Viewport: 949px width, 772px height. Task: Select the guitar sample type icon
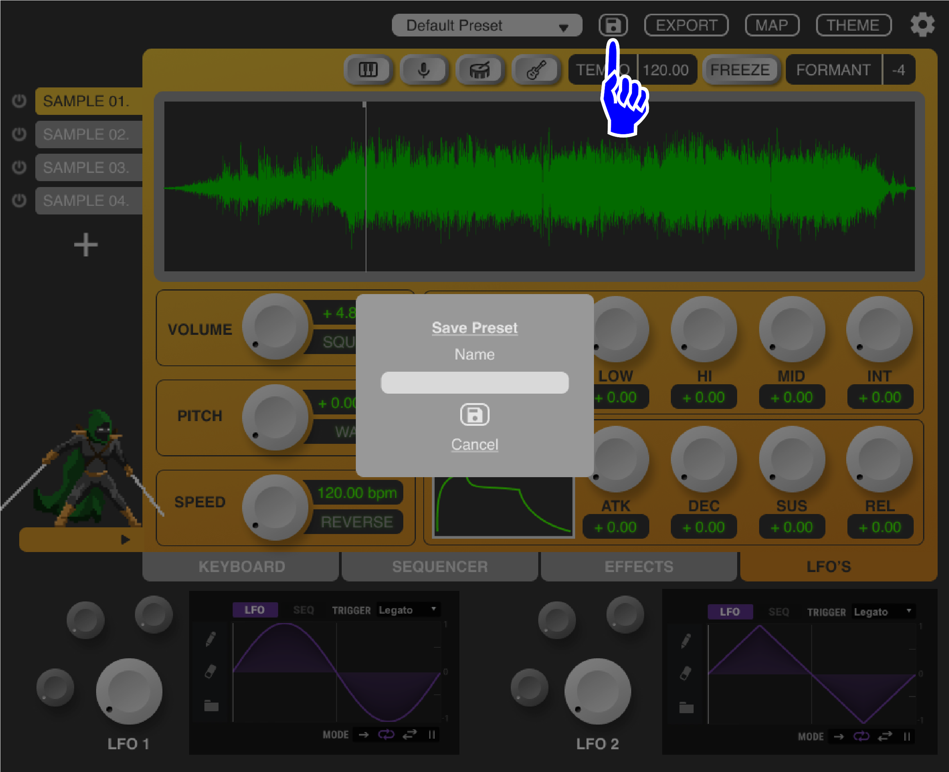pos(537,69)
